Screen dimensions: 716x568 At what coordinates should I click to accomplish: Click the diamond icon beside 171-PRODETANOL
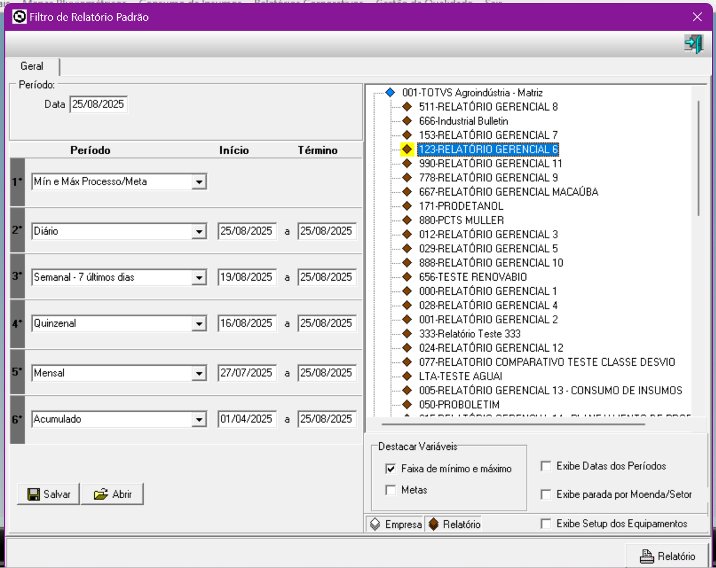407,206
